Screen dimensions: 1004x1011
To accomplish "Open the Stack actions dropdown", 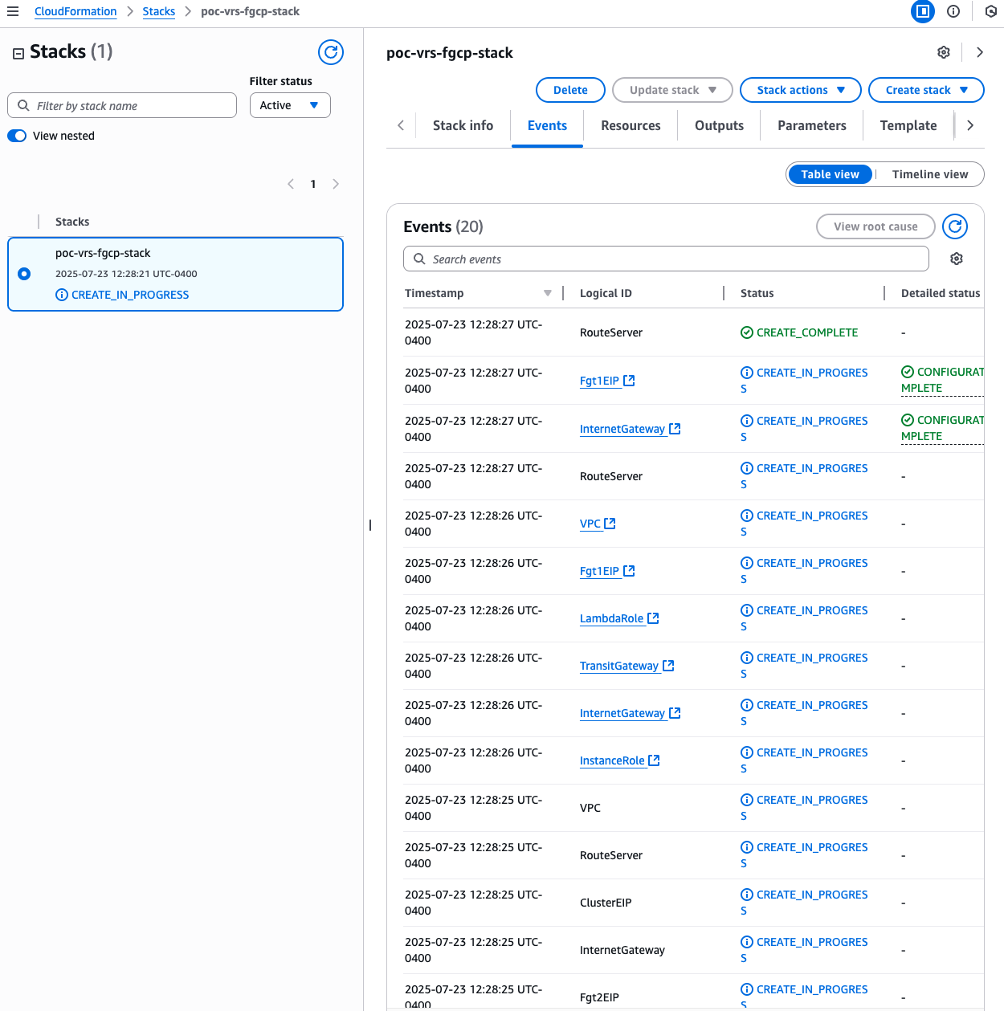I will click(801, 90).
